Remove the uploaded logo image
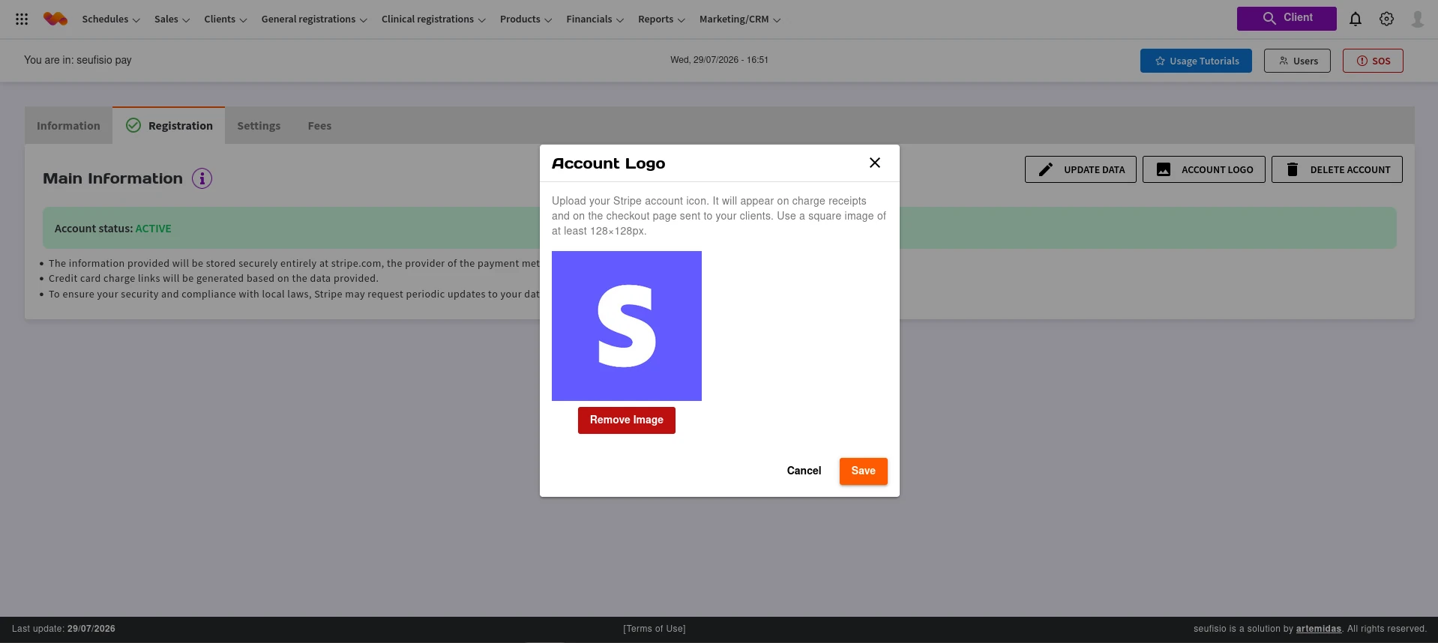 [627, 420]
